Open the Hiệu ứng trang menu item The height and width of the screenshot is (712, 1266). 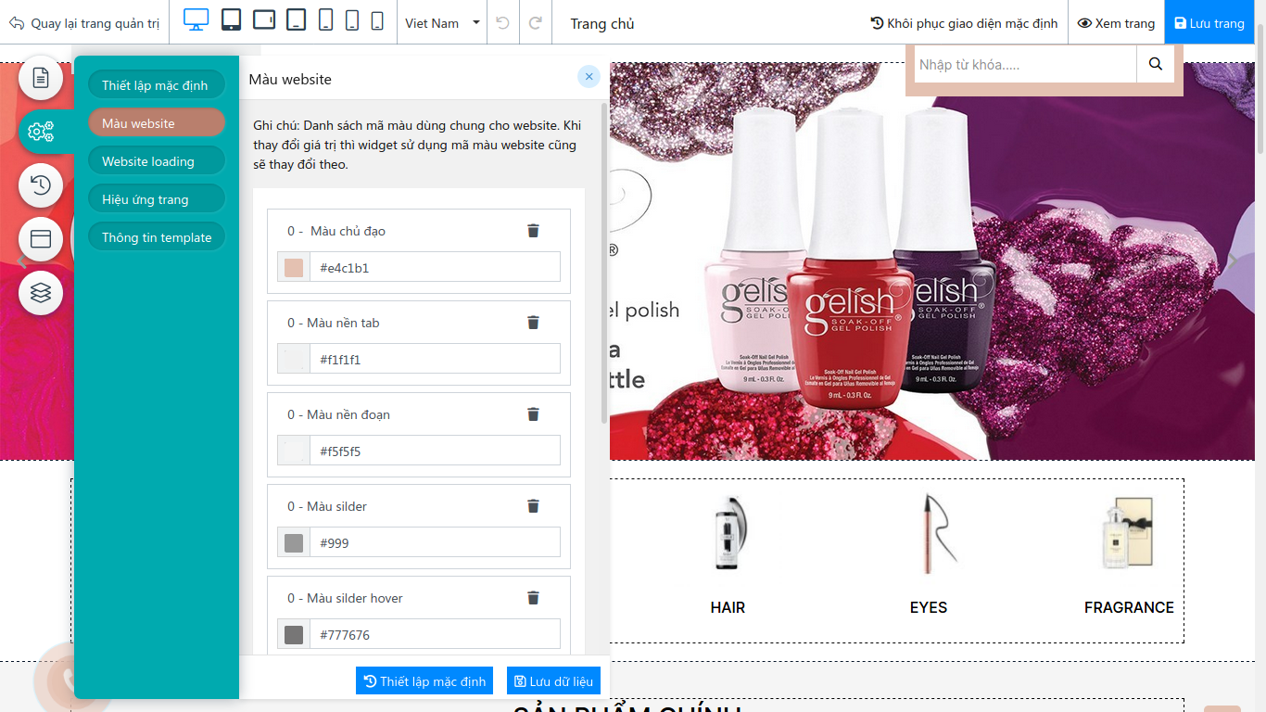click(157, 199)
